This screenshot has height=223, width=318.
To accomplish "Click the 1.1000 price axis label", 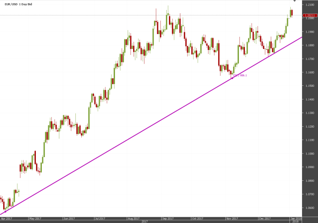I will pyautogui.click(x=309, y=154).
